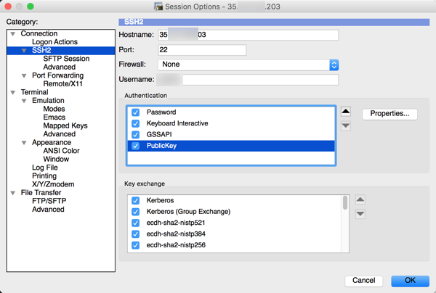The image size is (436, 293).
Task: Collapse the Emulation tree node
Action: click(24, 101)
